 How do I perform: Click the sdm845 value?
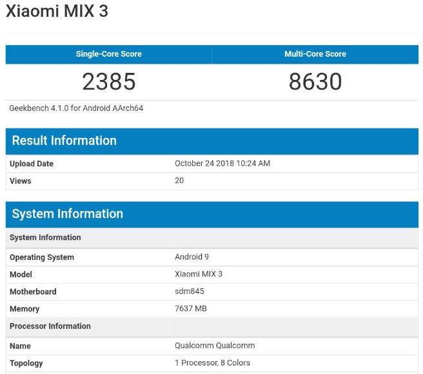190,291
